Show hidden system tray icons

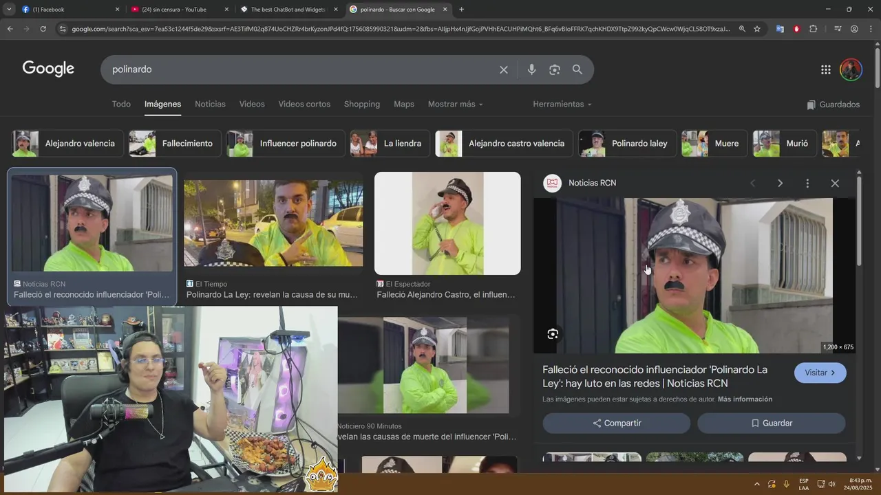[x=757, y=484]
